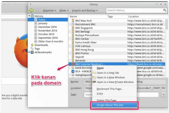Click the history list vertical scrollbar
The height and width of the screenshot is (113, 169).
point(167,24)
